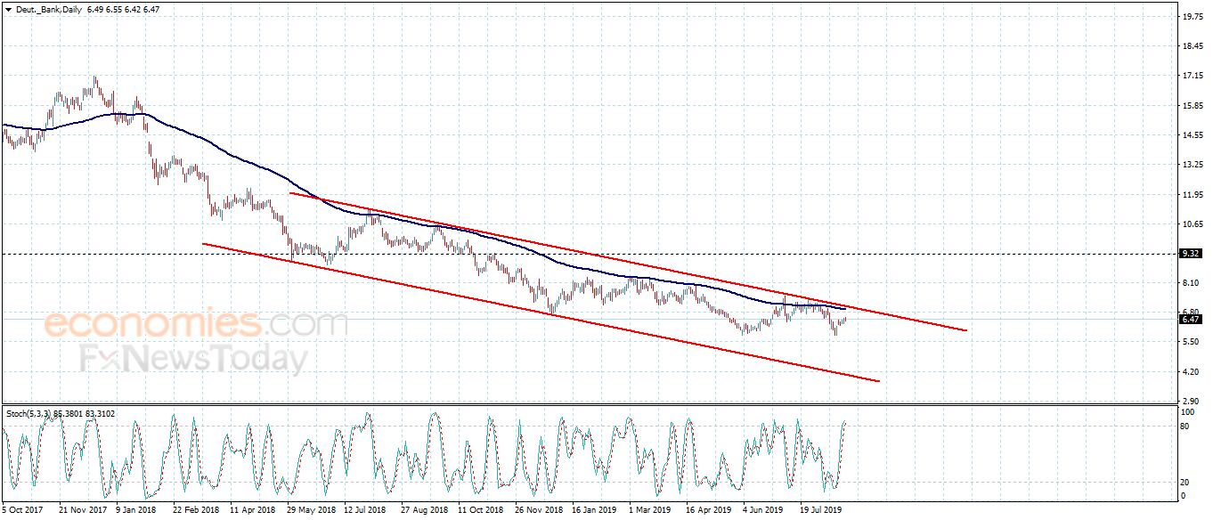
Task: Click the 21 Nov 2017 date label
Action: click(x=82, y=510)
